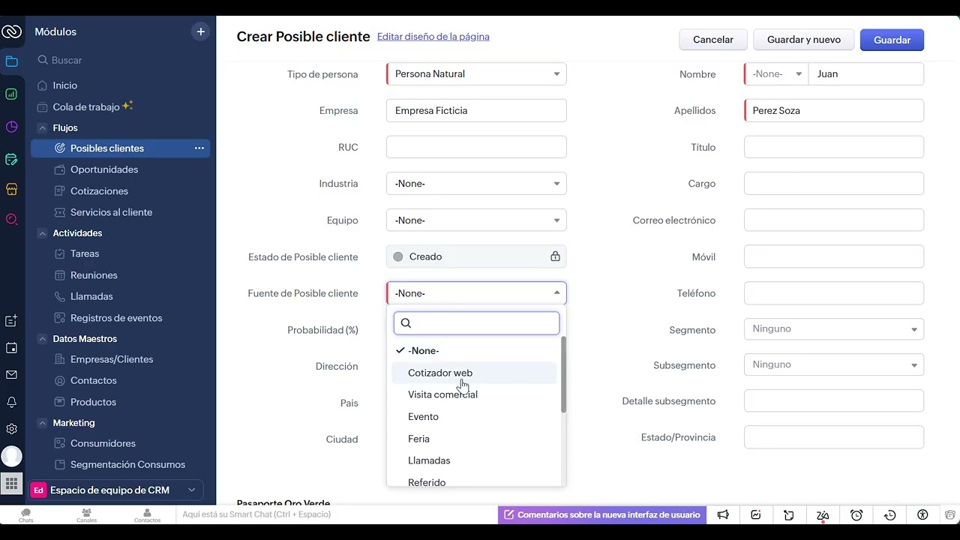Choose the checked -None- option in list
Screen dimensions: 960x540
coord(474,350)
